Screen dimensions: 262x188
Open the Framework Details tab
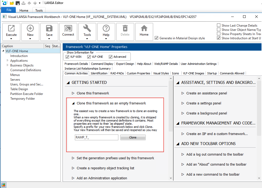76,64
